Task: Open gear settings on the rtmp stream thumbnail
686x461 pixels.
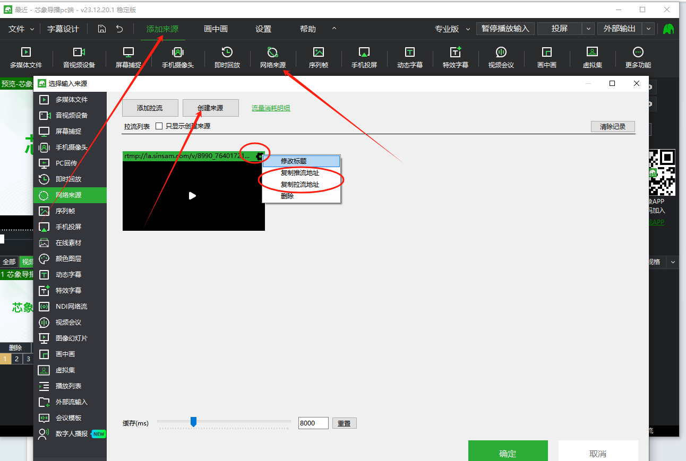Action: [259, 156]
